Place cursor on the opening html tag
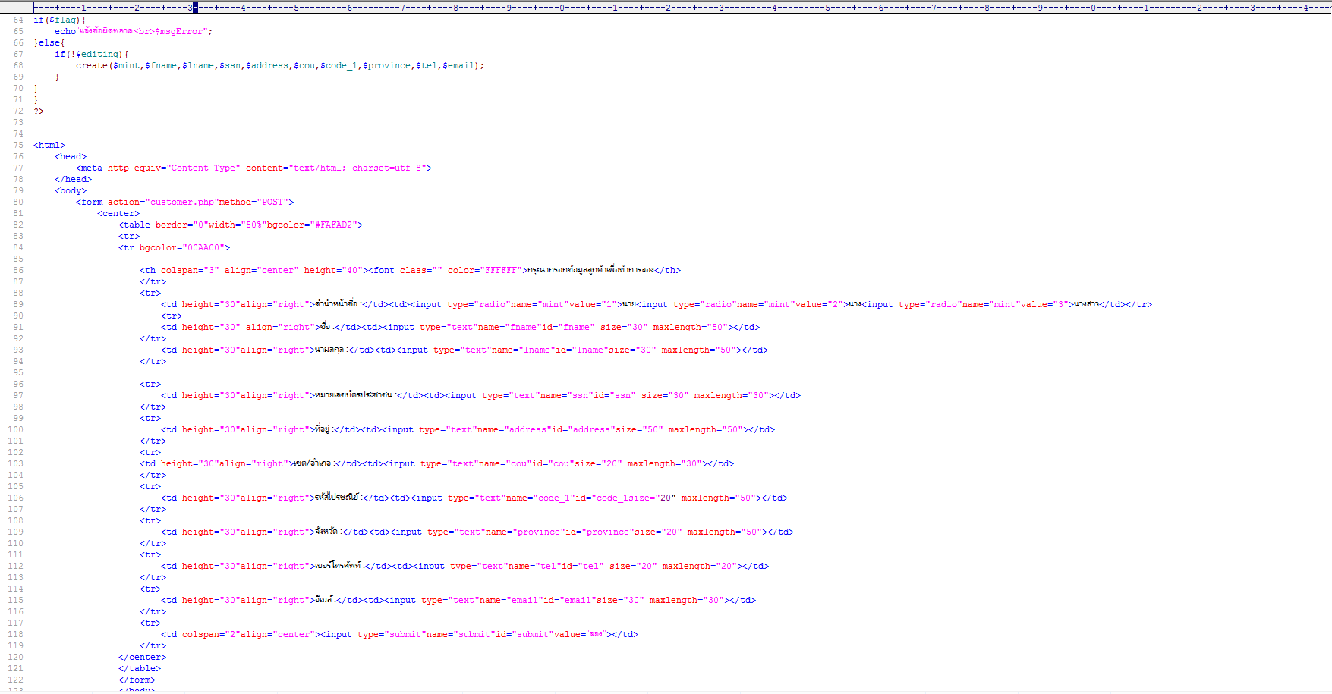 49,146
